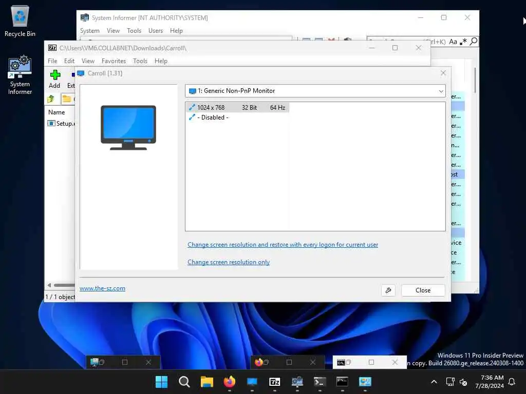Switch to the PowerShell terminal in taskbar
The width and height of the screenshot is (526, 394).
coord(320,382)
